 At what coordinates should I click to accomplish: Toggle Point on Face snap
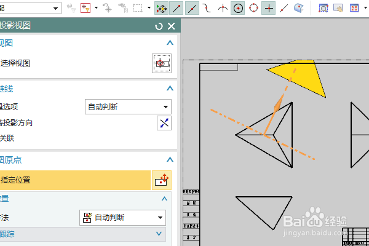(299, 8)
